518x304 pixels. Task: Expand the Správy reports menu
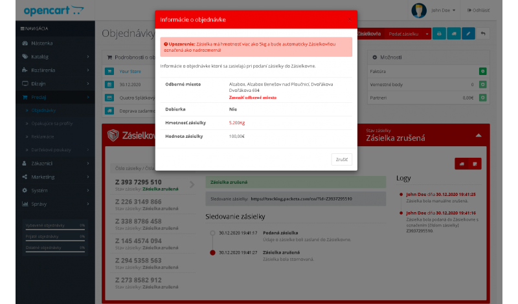point(55,204)
